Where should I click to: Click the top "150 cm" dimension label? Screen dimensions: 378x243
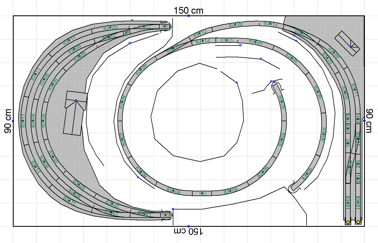(188, 11)
